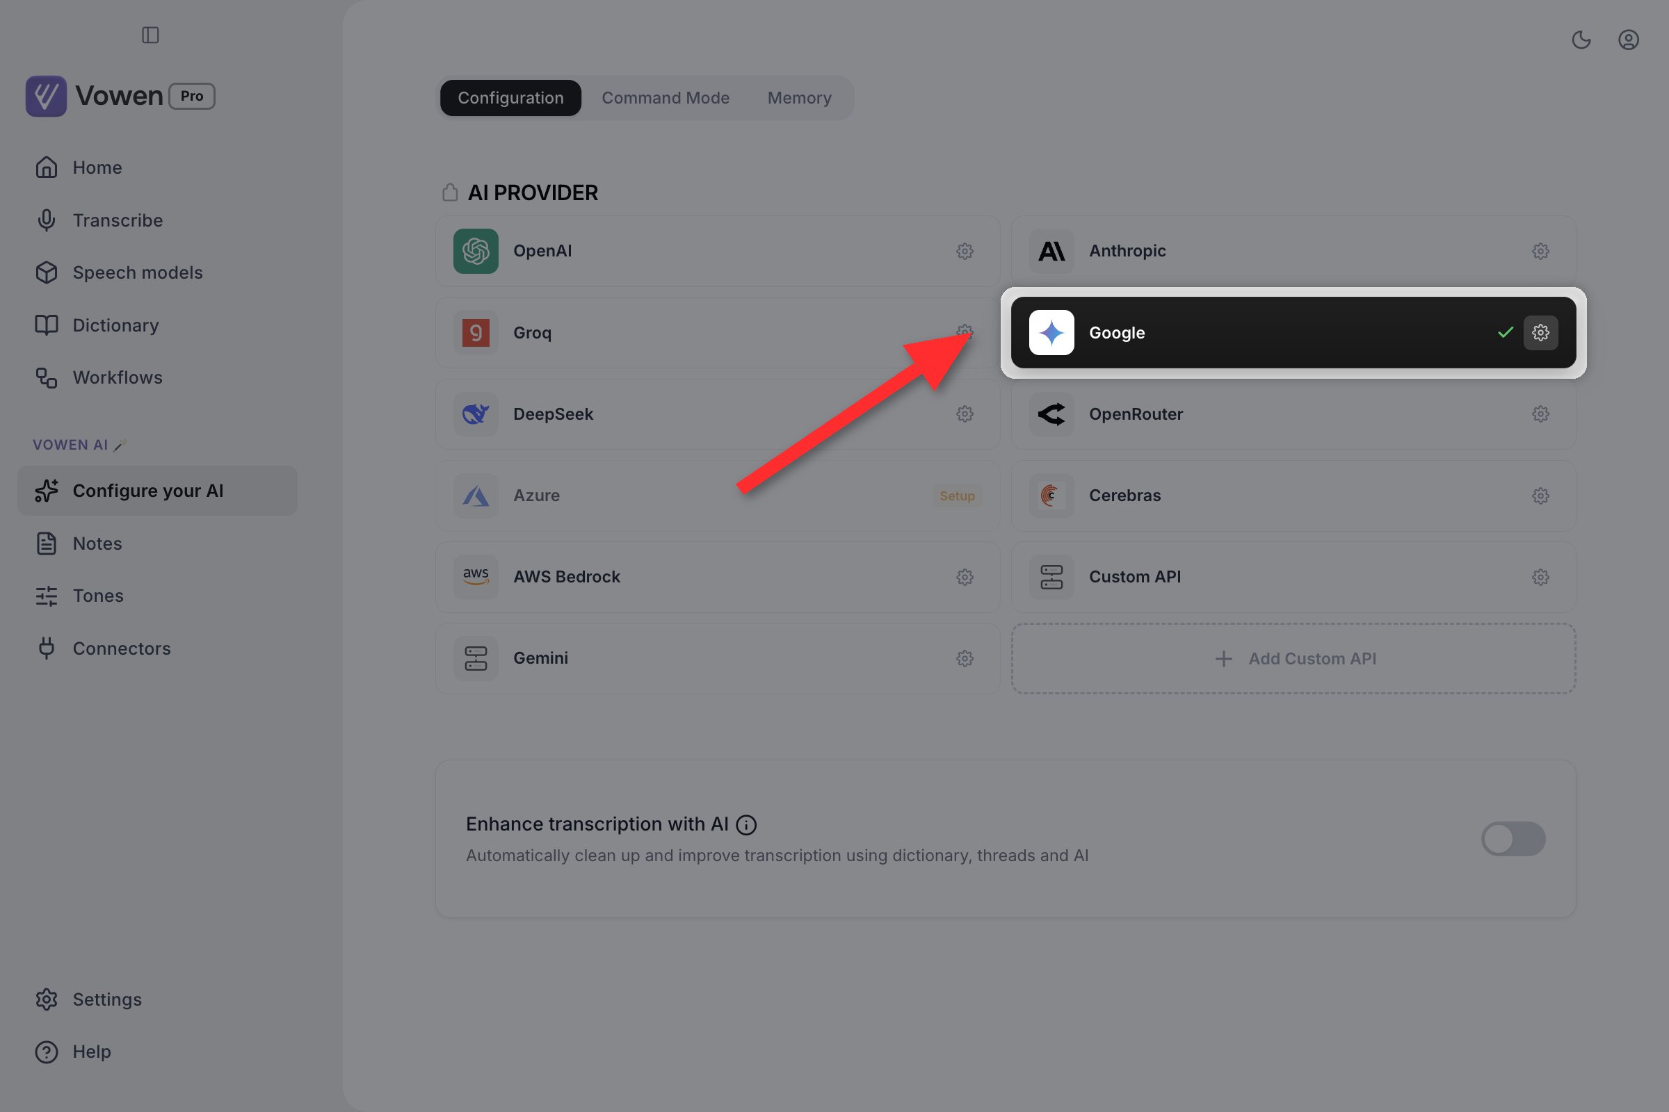Screen dimensions: 1669x1112
Task: Open Cerebras provider settings gear
Action: pos(1540,496)
